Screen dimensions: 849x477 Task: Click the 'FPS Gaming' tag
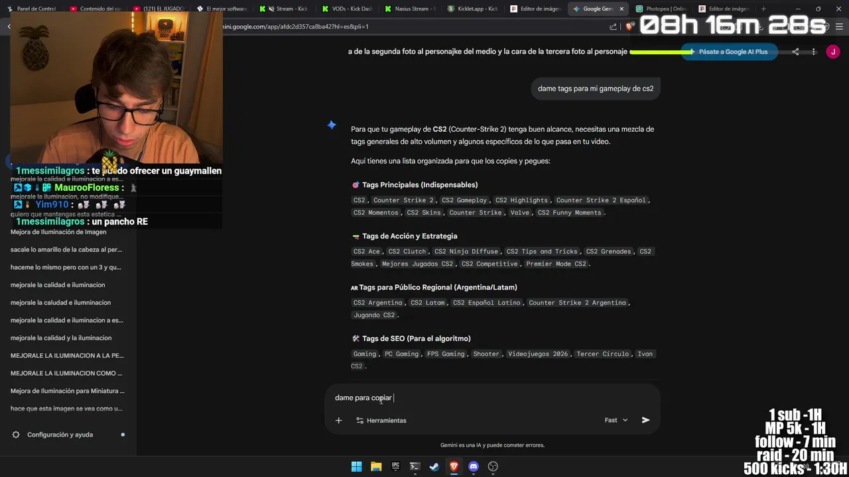point(446,354)
